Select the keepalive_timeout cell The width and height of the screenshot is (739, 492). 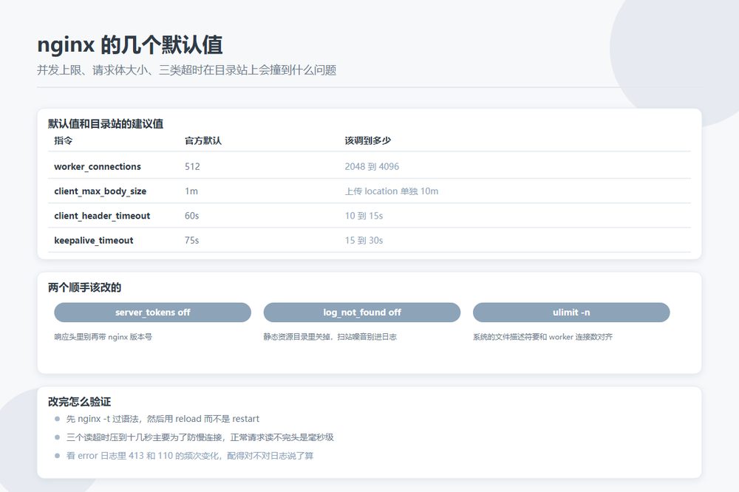click(94, 240)
